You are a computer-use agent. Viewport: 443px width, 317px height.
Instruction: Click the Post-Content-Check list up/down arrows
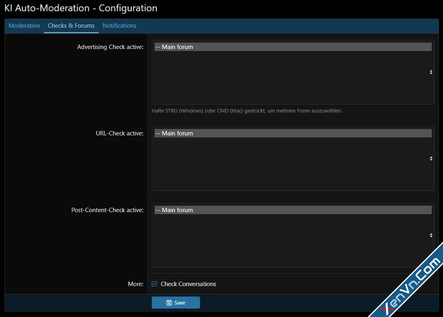(431, 235)
